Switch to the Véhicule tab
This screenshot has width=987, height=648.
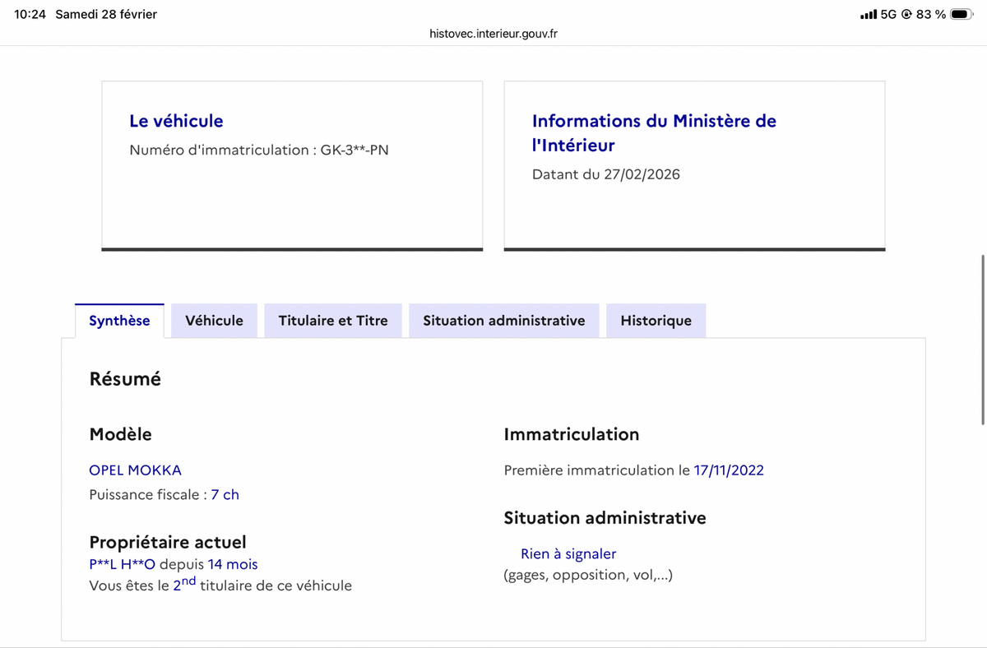pyautogui.click(x=214, y=321)
